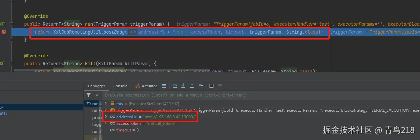This screenshot has width=420, height=140.
Task: Click the parameter icon of triggerParam variable
Action: [x=112, y=110]
